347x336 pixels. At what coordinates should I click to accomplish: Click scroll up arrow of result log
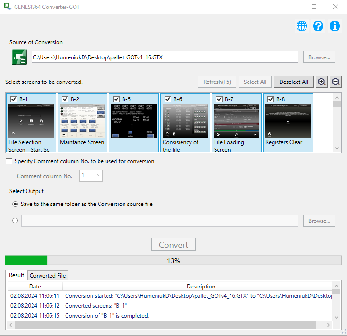point(336,286)
